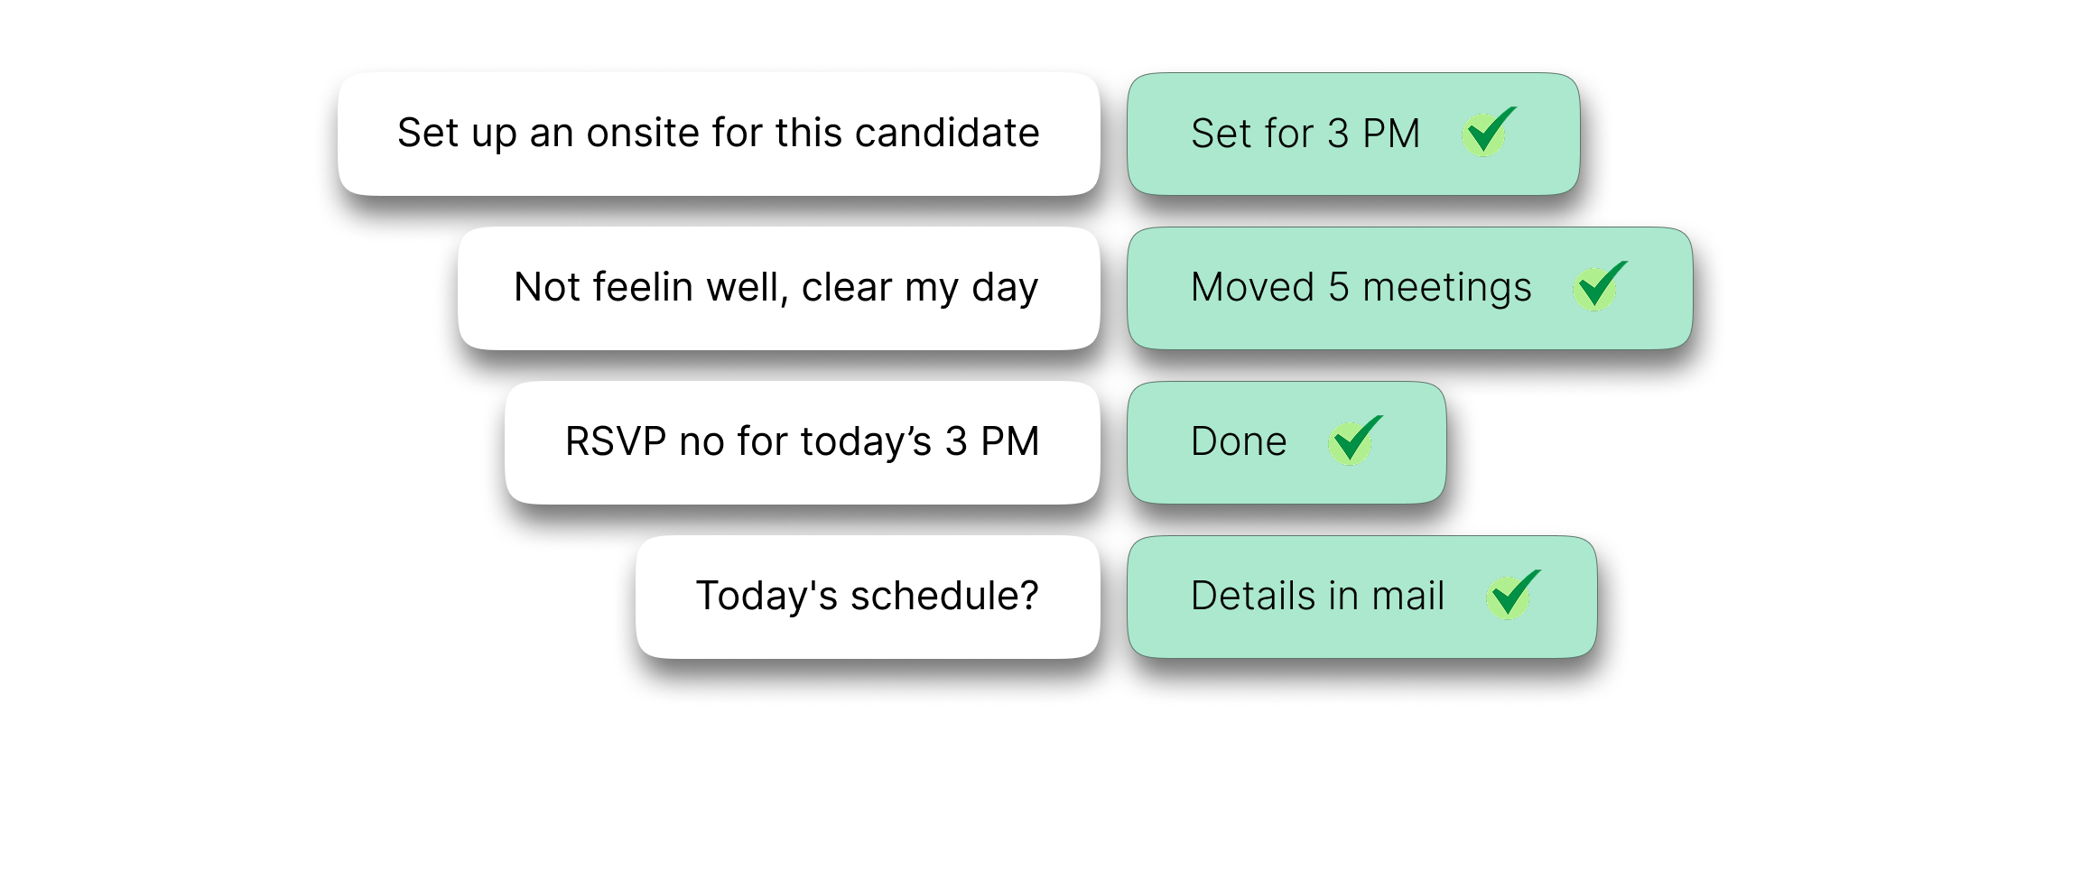Image resolution: width=2090 pixels, height=871 pixels.
Task: Click the word 'RSVP' in the third message
Action: click(616, 442)
